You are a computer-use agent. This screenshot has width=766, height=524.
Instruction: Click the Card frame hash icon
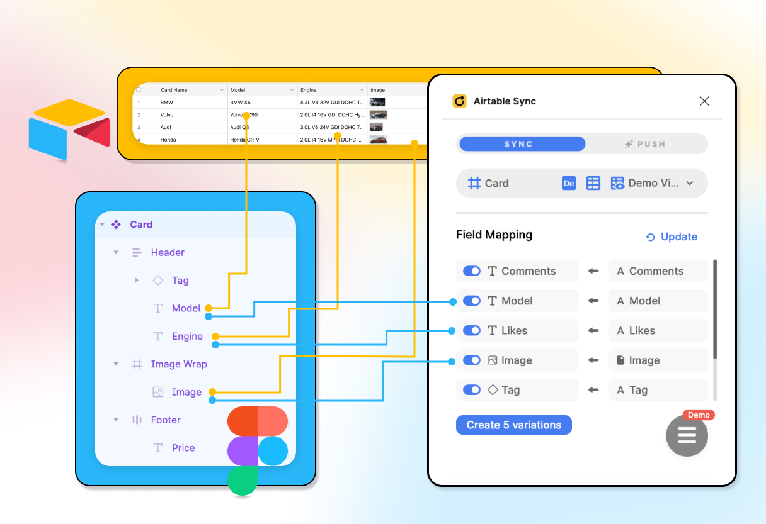click(474, 184)
